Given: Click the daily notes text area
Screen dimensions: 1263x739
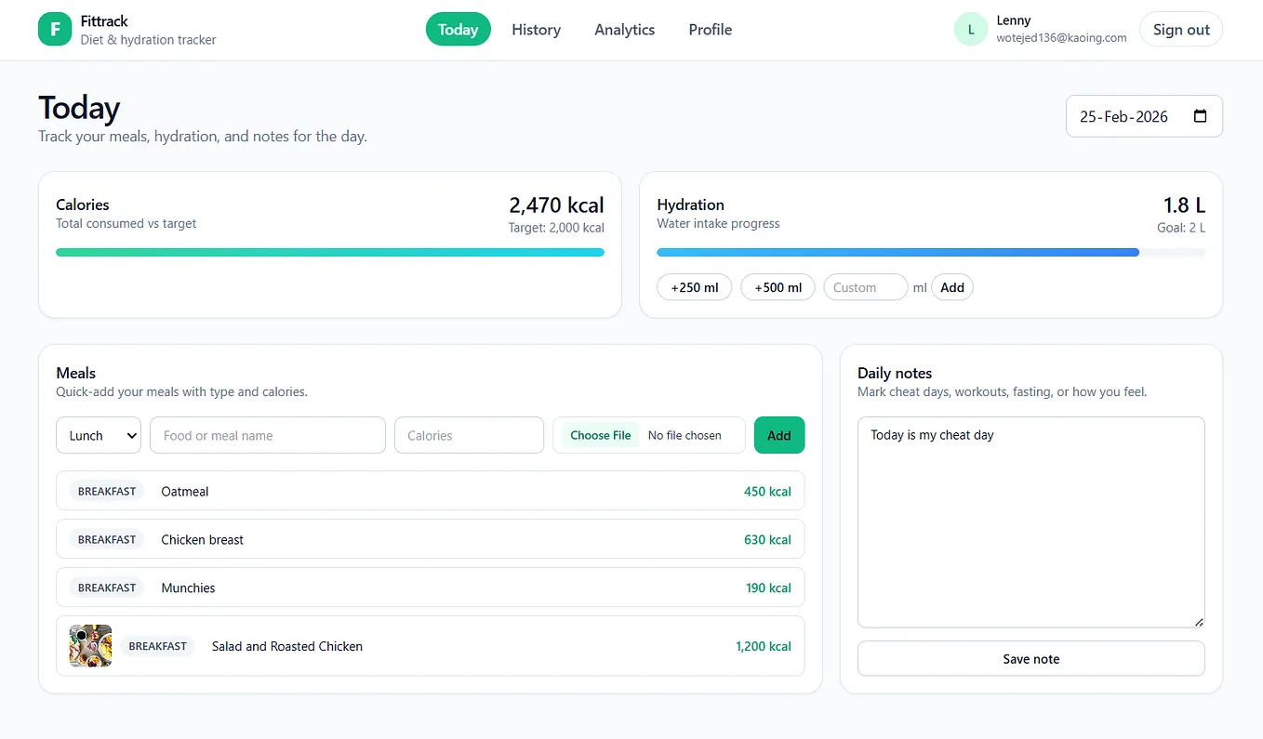Looking at the screenshot, I should [x=1030, y=522].
